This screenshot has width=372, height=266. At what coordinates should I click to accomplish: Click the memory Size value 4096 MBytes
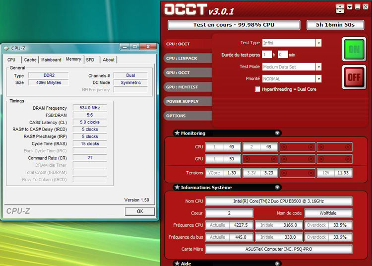coord(49,82)
